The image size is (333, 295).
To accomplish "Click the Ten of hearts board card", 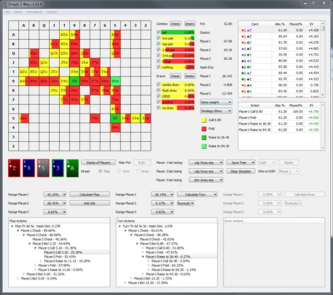I will click(14, 168).
